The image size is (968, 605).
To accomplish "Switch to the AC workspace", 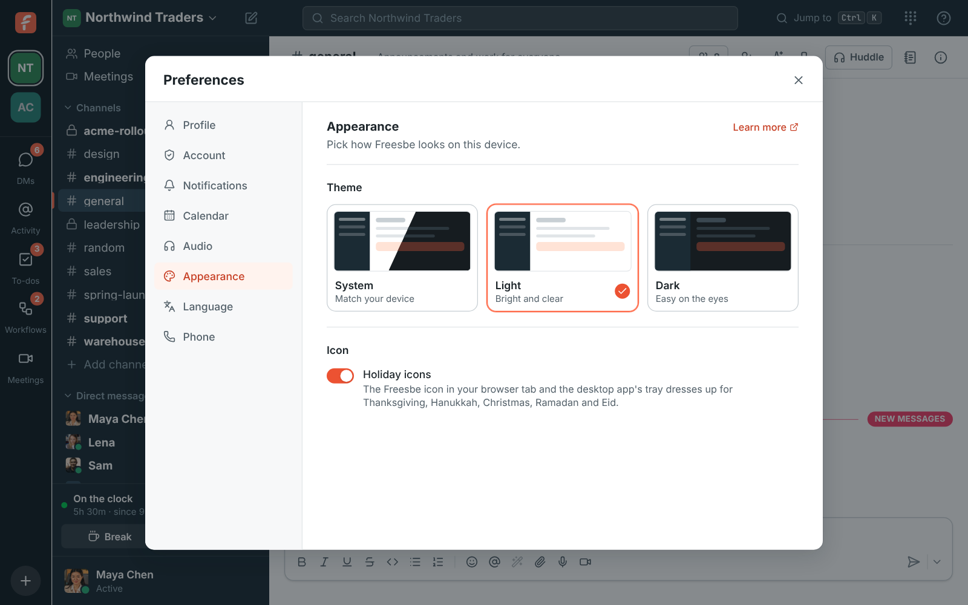I will point(25,107).
